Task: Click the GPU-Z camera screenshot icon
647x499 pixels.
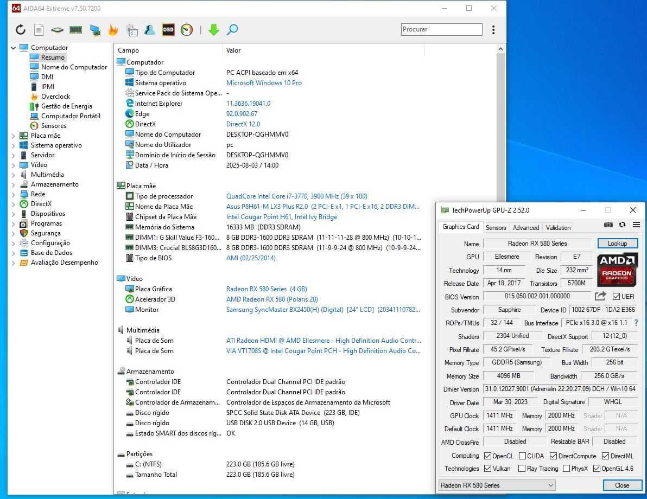Action: pyautogui.click(x=608, y=225)
